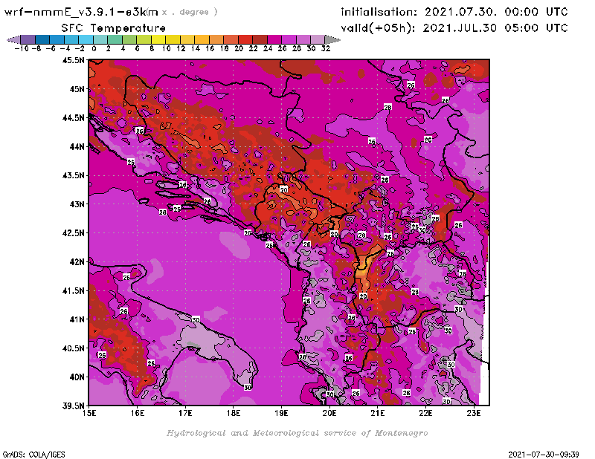Click the '21E' longitude axis label
595x459 pixels.
click(x=378, y=413)
